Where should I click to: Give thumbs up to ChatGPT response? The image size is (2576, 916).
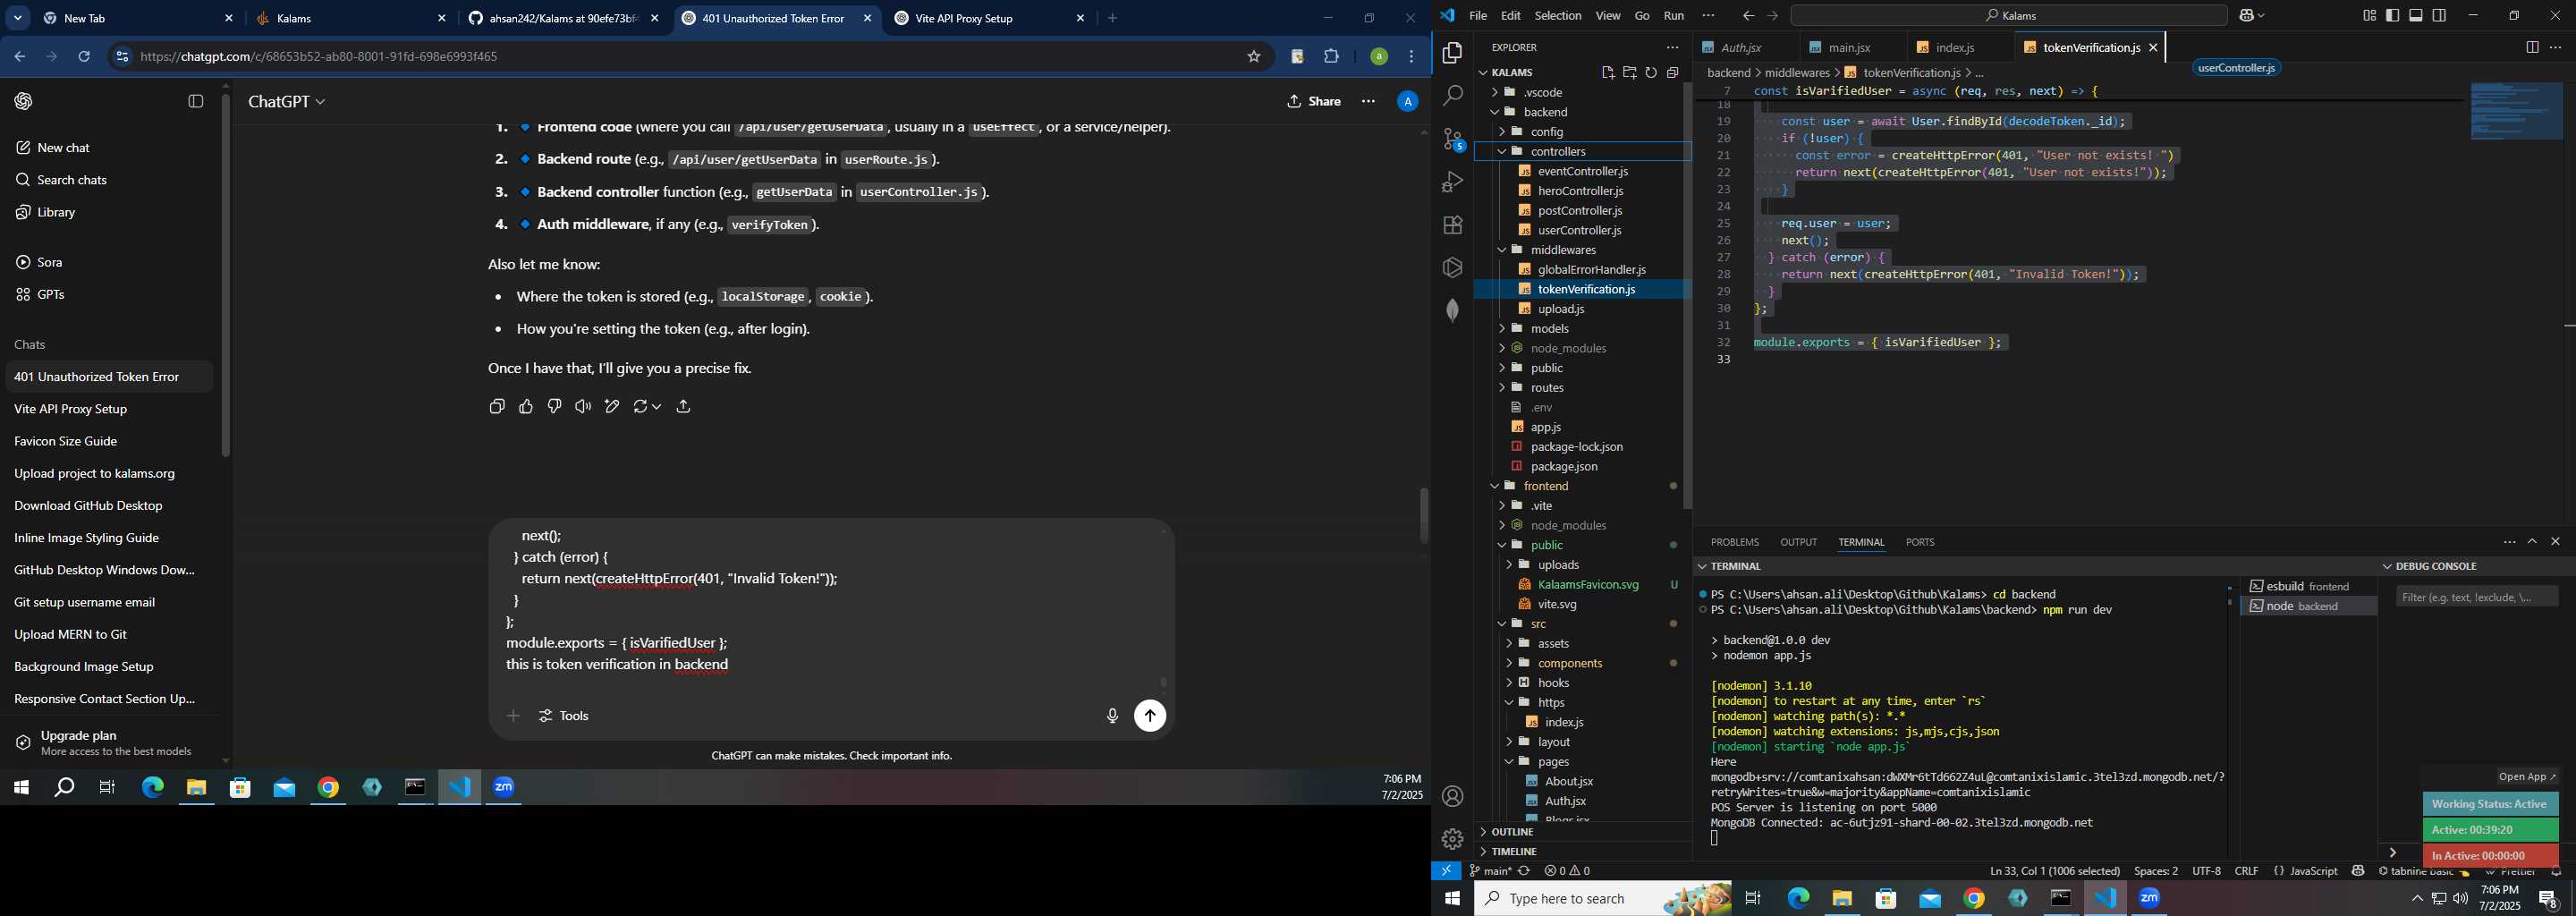(x=526, y=406)
